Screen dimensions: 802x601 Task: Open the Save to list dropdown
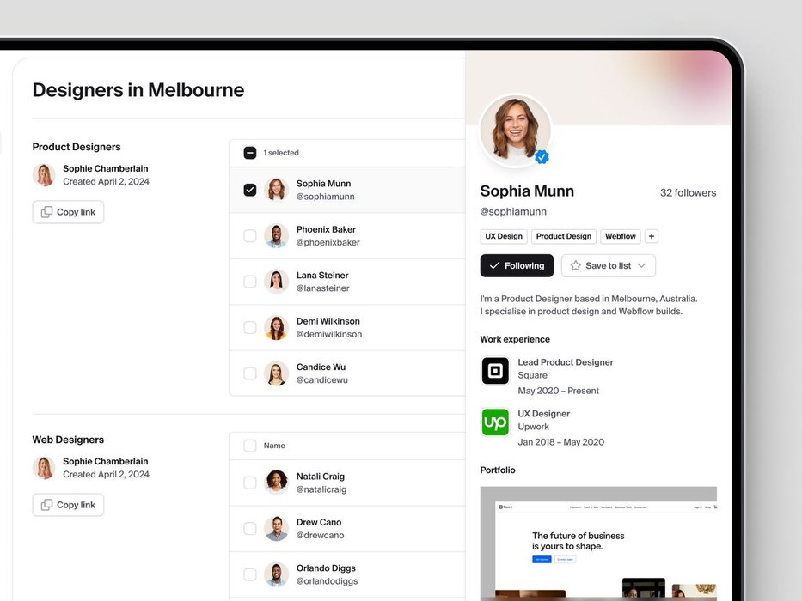coord(608,266)
